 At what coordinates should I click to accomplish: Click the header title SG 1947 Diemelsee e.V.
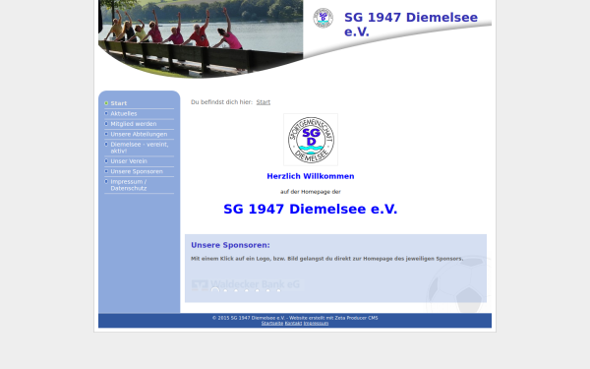(x=411, y=25)
